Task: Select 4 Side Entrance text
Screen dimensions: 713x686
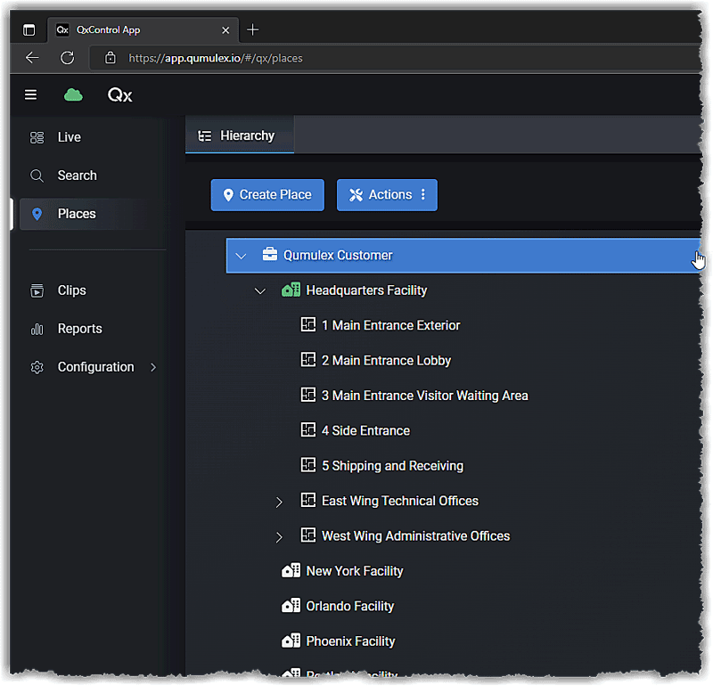Action: [366, 430]
